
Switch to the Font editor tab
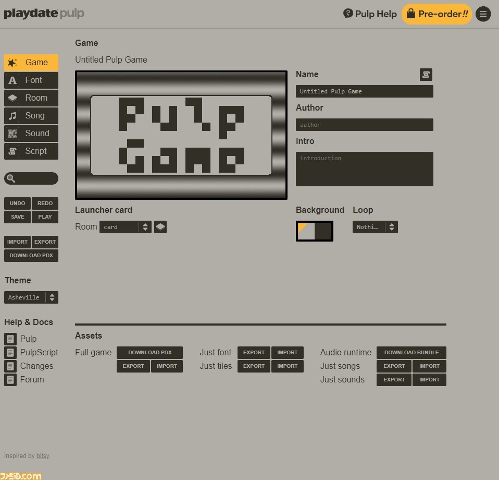(x=31, y=80)
